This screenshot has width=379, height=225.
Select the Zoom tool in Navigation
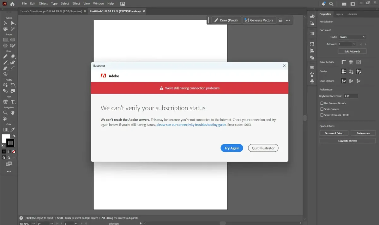(5, 113)
